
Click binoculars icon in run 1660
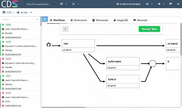click(3, 29)
